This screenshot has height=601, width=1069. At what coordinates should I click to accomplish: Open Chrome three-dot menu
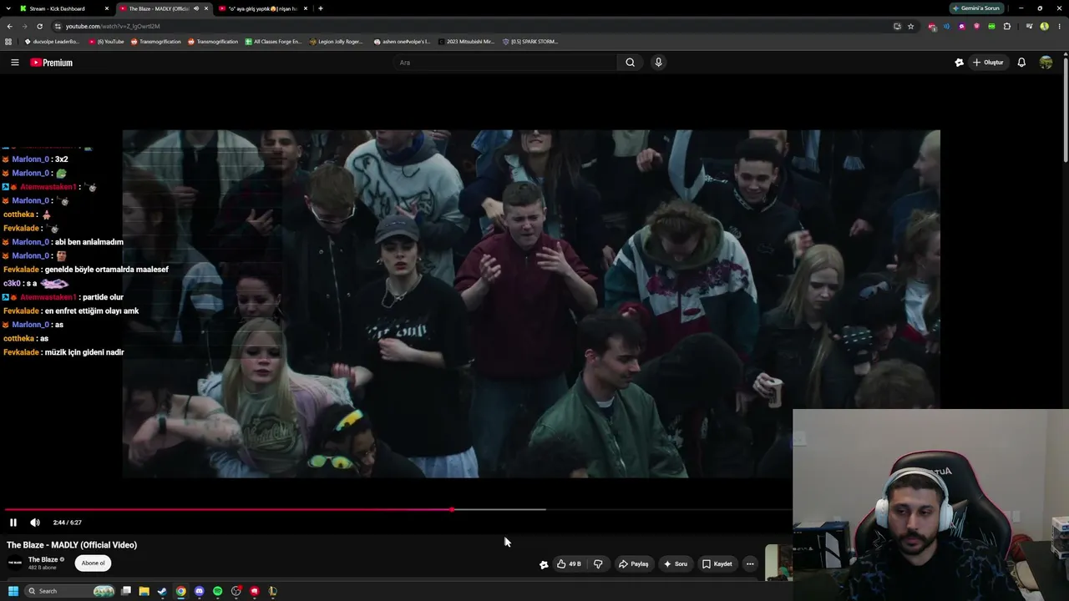pos(1059,26)
